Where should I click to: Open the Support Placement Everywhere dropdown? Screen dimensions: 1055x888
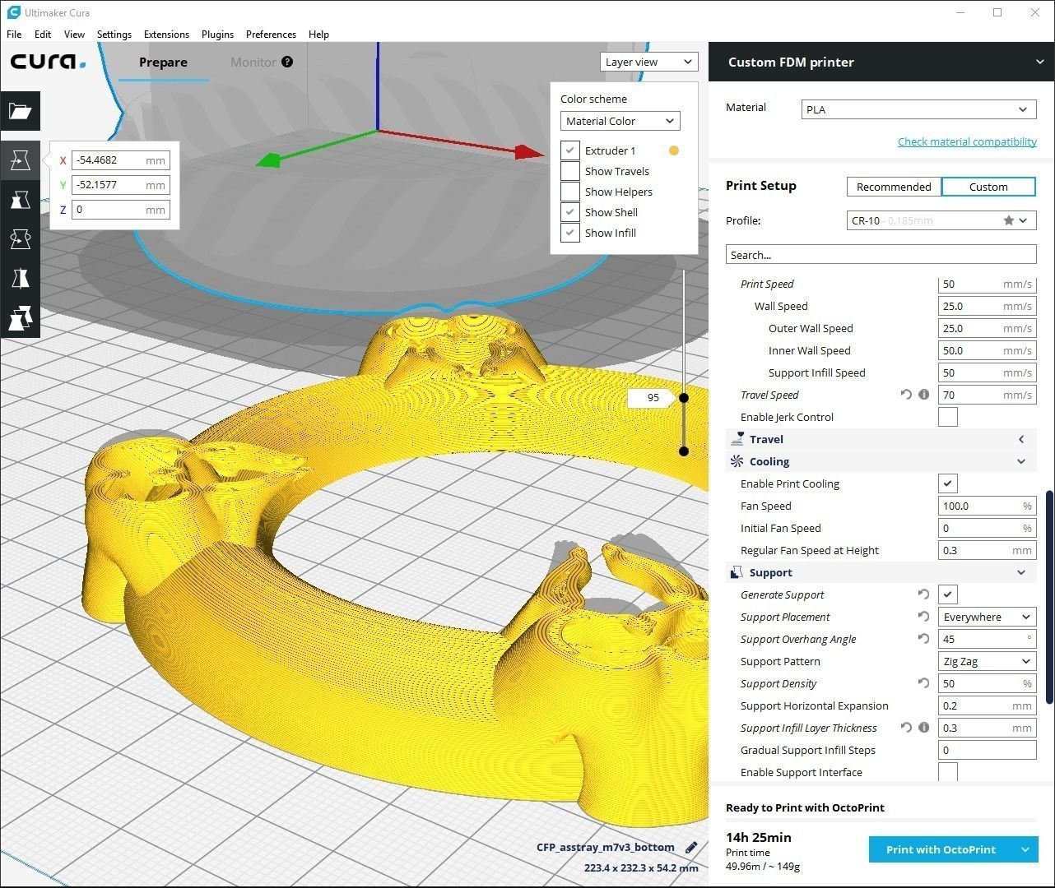[987, 617]
